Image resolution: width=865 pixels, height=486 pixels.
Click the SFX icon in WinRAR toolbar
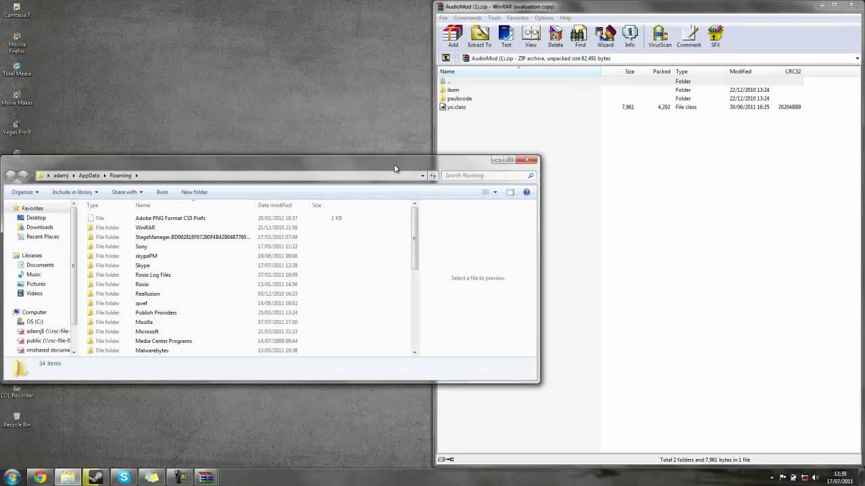tap(716, 36)
